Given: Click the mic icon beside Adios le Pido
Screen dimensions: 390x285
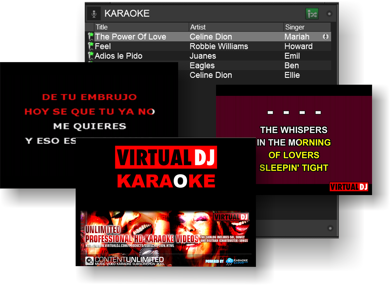Looking at the screenshot, I should [90, 56].
